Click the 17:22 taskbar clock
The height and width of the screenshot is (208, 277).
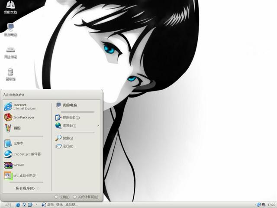click(x=271, y=205)
